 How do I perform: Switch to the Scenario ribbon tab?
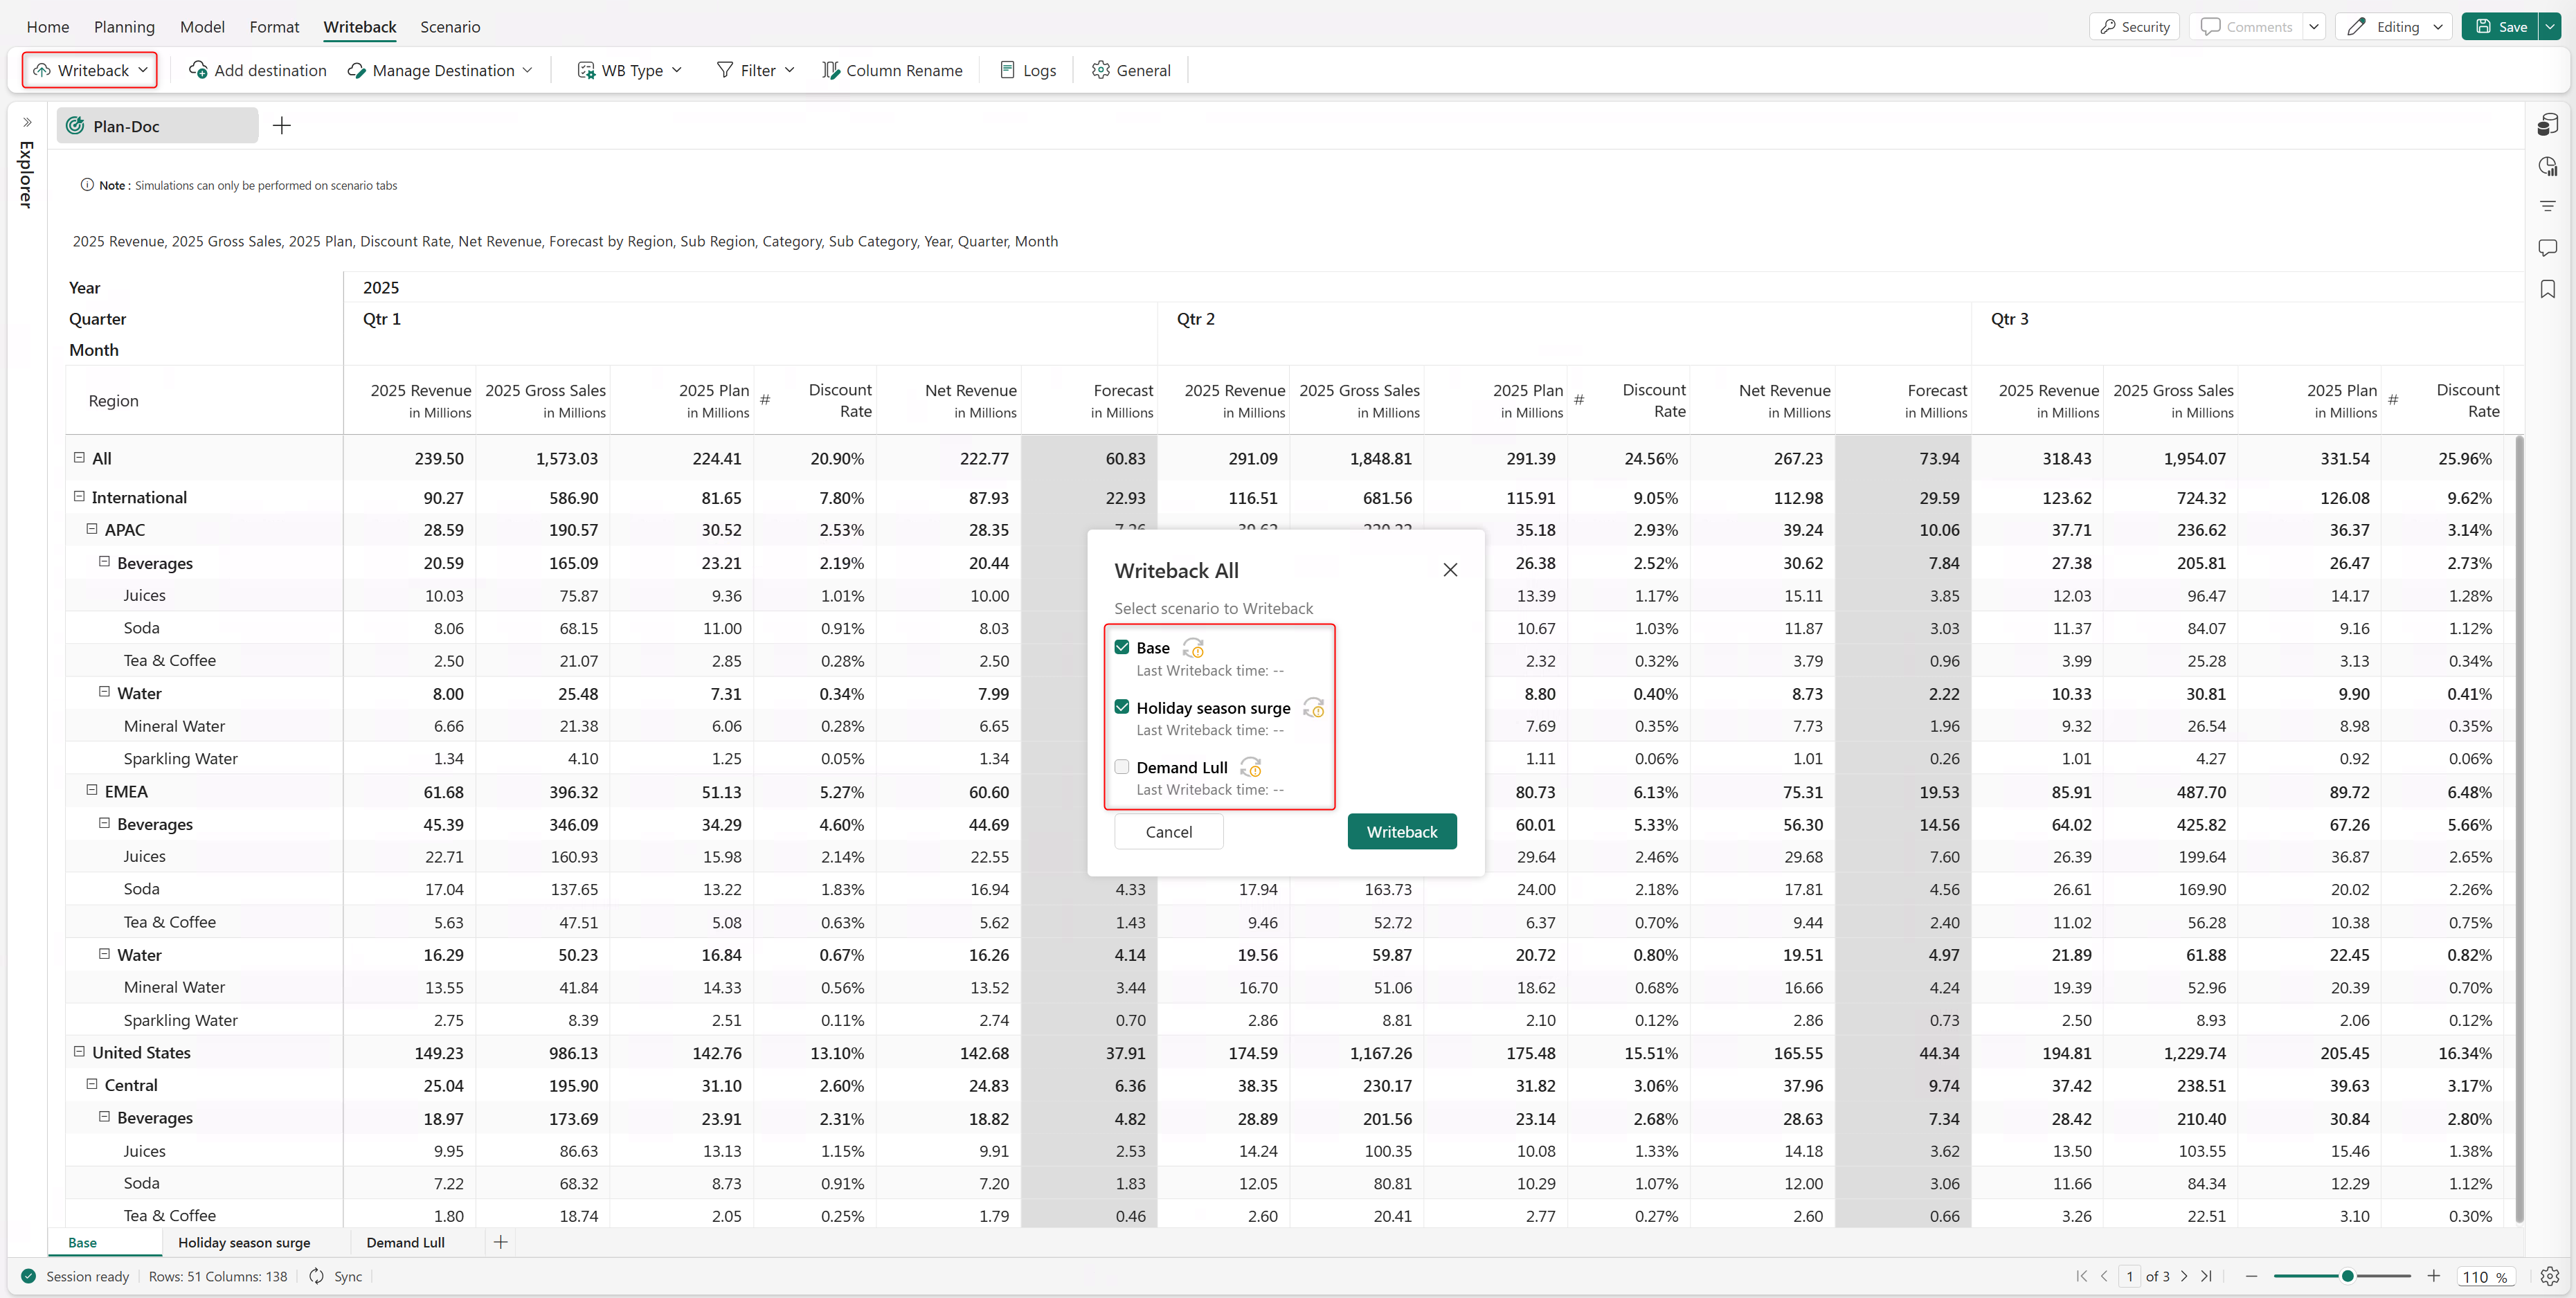tap(449, 27)
